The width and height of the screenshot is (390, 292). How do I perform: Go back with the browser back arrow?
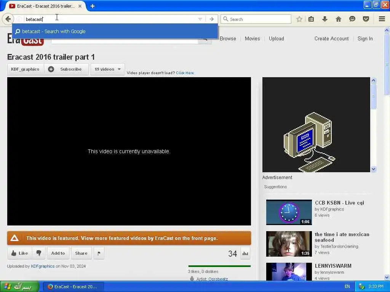coord(8,19)
